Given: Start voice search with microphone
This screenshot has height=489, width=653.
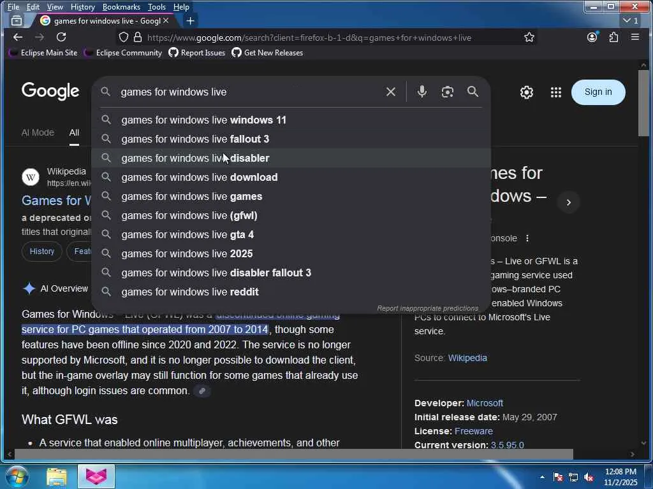Looking at the screenshot, I should pyautogui.click(x=422, y=92).
